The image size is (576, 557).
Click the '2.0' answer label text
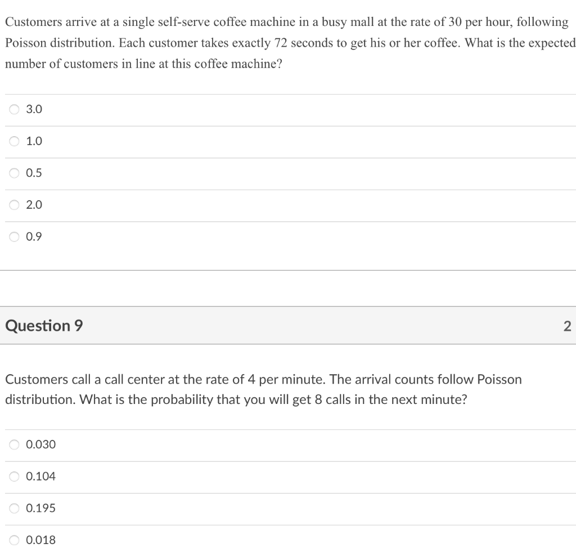pyautogui.click(x=34, y=205)
